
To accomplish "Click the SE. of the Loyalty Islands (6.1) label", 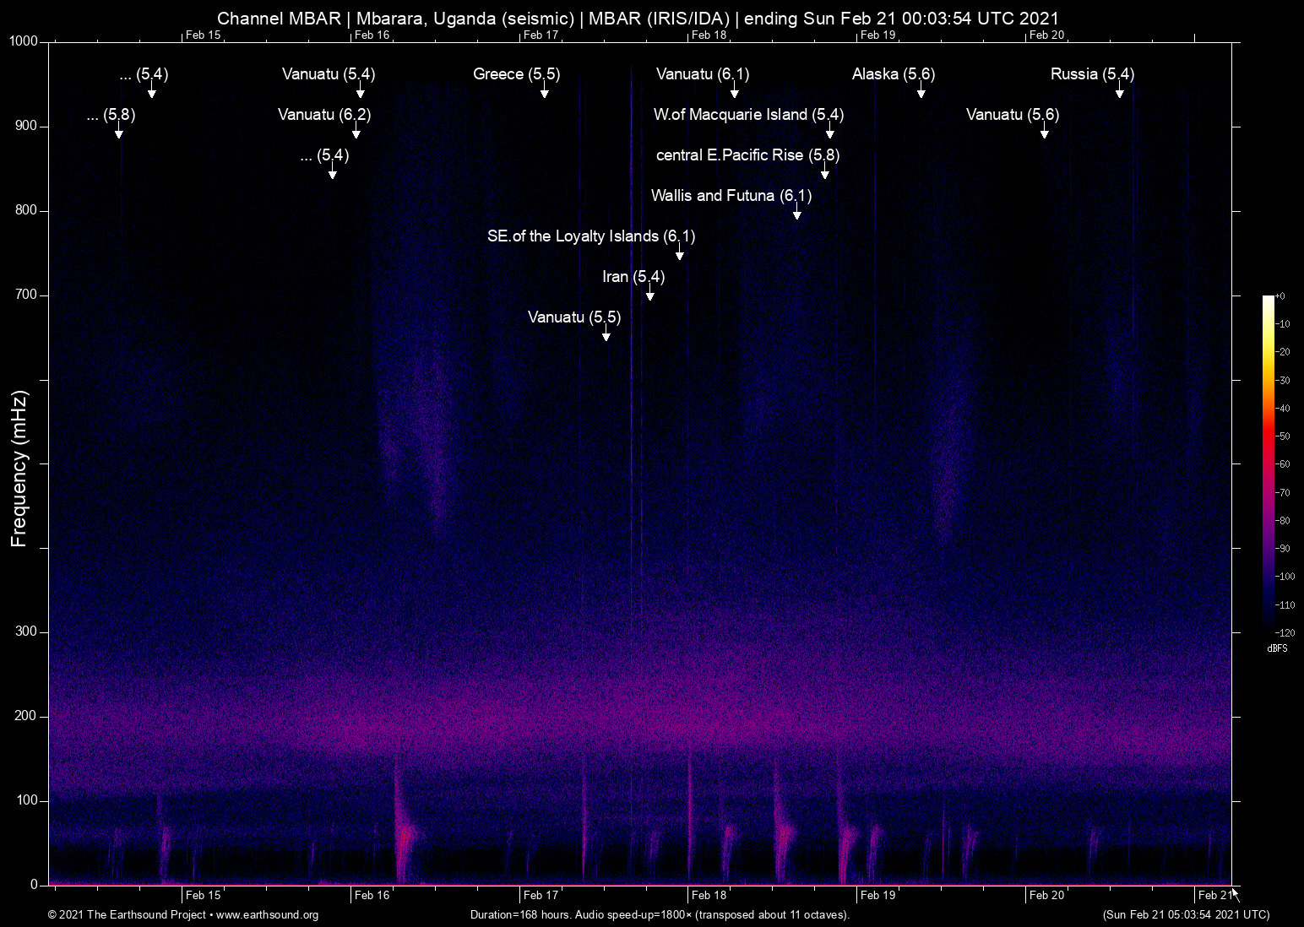I will 591,236.
